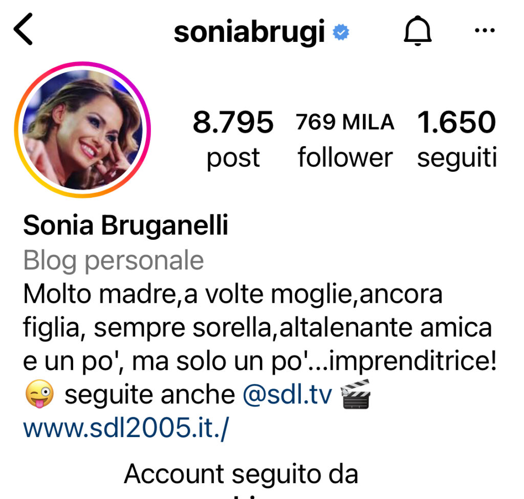Visit the www.sdl2005.it website link
Screen dimensions: 524x499
point(126,428)
